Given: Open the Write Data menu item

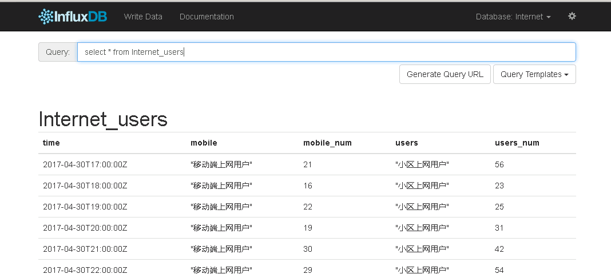Looking at the screenshot, I should (143, 17).
